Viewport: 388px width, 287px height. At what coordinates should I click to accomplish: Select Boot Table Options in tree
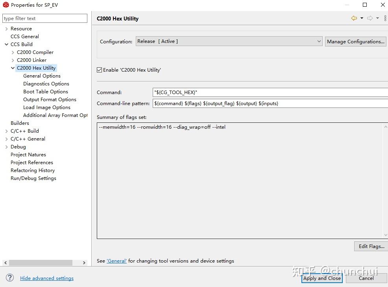[45, 92]
